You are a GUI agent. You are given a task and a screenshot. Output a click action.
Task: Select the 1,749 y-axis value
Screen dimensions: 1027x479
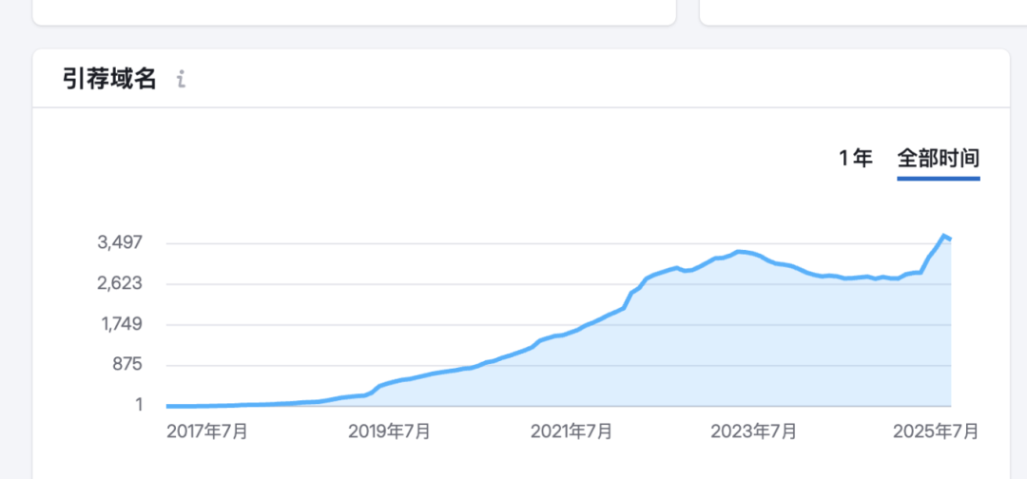click(121, 324)
